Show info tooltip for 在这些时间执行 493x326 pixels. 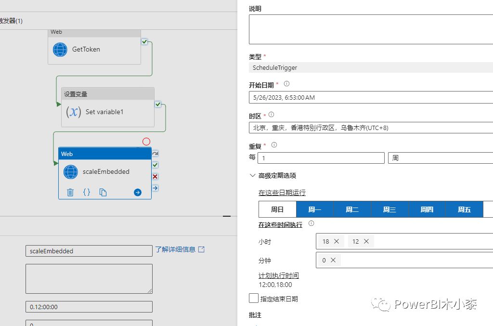pos(311,223)
